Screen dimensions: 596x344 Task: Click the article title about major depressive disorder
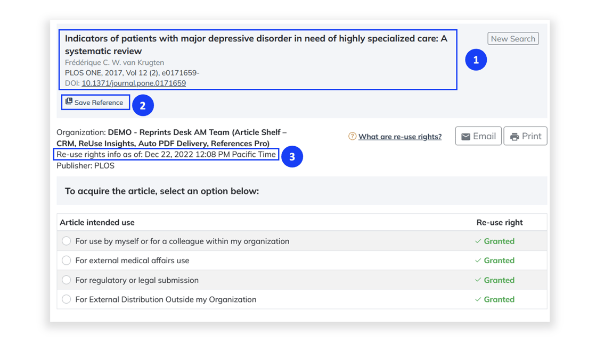click(256, 38)
